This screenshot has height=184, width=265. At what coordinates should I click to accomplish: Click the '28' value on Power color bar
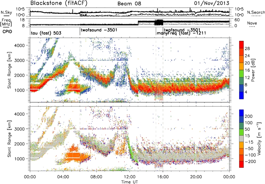247,48
